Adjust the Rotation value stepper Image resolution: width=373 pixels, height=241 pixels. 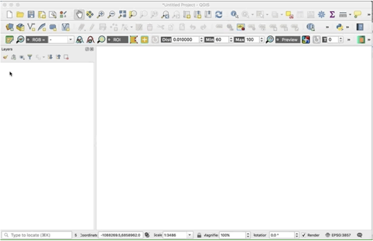tap(297, 235)
